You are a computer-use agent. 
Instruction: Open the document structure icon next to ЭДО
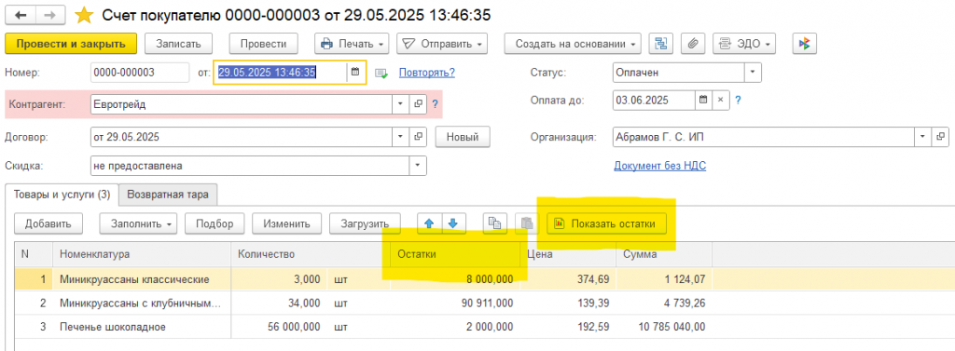(661, 43)
